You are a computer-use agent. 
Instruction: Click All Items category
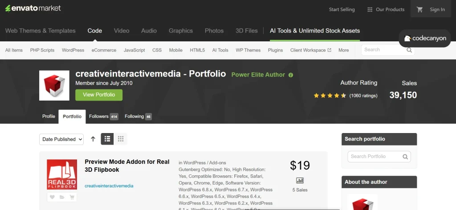click(14, 50)
